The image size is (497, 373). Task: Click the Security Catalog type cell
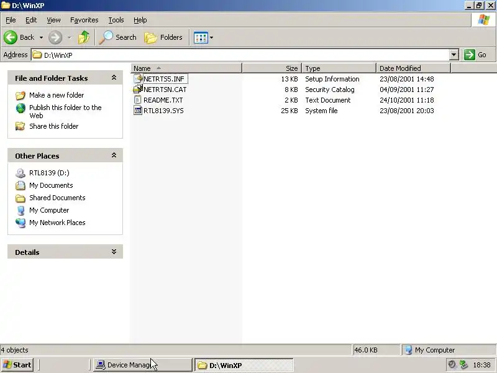click(330, 90)
